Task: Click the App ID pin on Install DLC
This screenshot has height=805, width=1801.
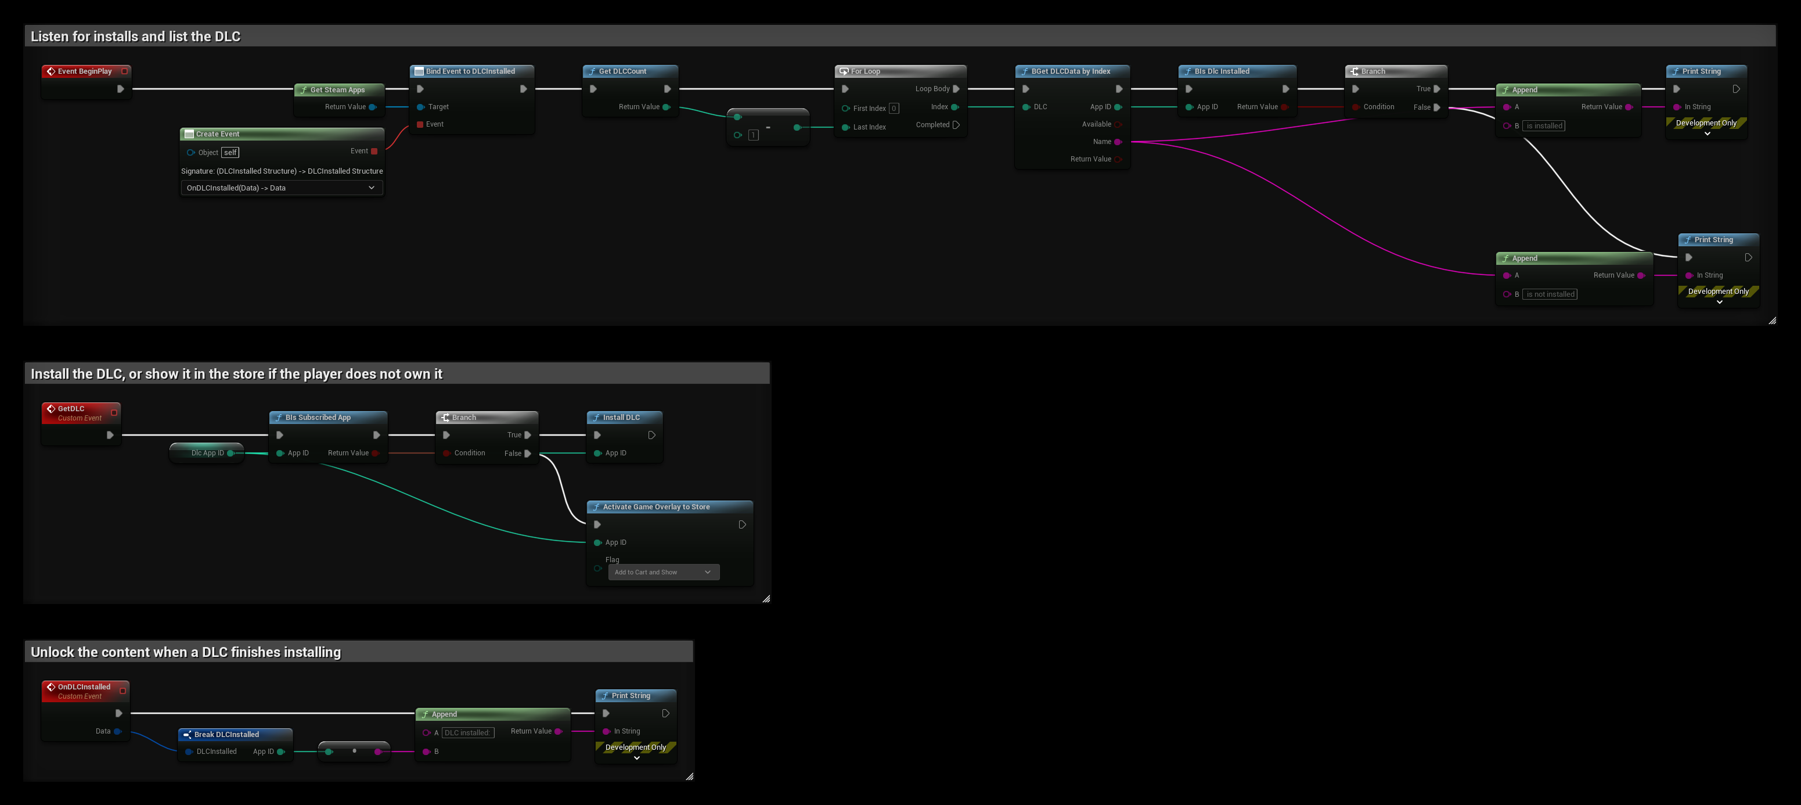Action: [598, 453]
